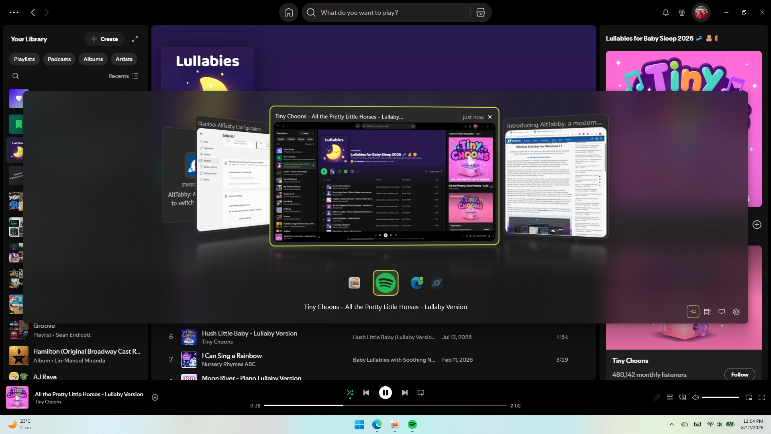This screenshot has width=771, height=434.
Task: Filter library by Playlists
Action: (x=24, y=59)
